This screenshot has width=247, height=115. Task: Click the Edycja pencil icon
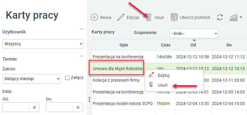121,17
